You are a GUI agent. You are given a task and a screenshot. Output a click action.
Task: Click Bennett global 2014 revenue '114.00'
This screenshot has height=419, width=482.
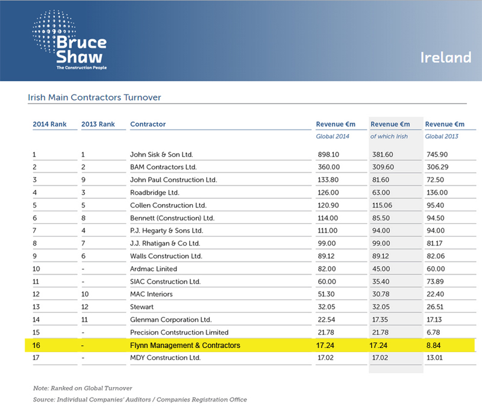pyautogui.click(x=328, y=218)
